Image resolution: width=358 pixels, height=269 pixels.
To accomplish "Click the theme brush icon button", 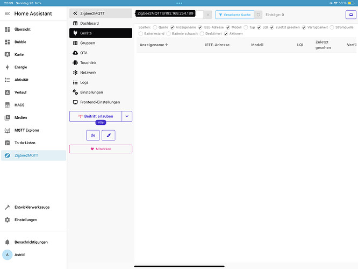I will point(108,135).
